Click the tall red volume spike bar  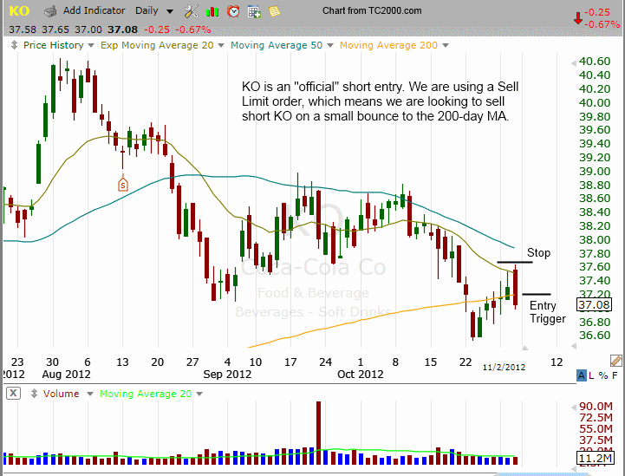(x=318, y=433)
